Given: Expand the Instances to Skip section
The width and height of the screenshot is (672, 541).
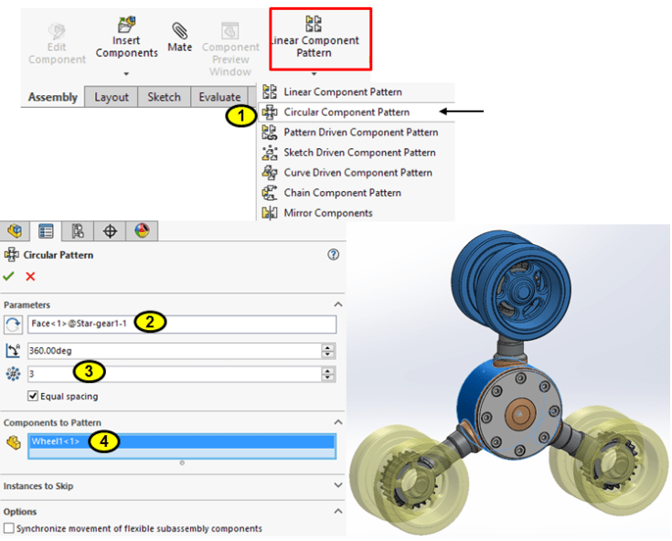Looking at the screenshot, I should point(338,485).
